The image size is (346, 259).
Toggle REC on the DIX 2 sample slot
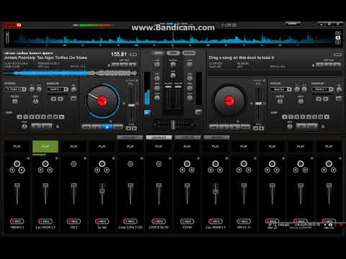coord(74,222)
